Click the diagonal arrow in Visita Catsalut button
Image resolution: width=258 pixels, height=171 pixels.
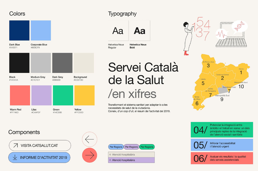[x=15, y=146]
